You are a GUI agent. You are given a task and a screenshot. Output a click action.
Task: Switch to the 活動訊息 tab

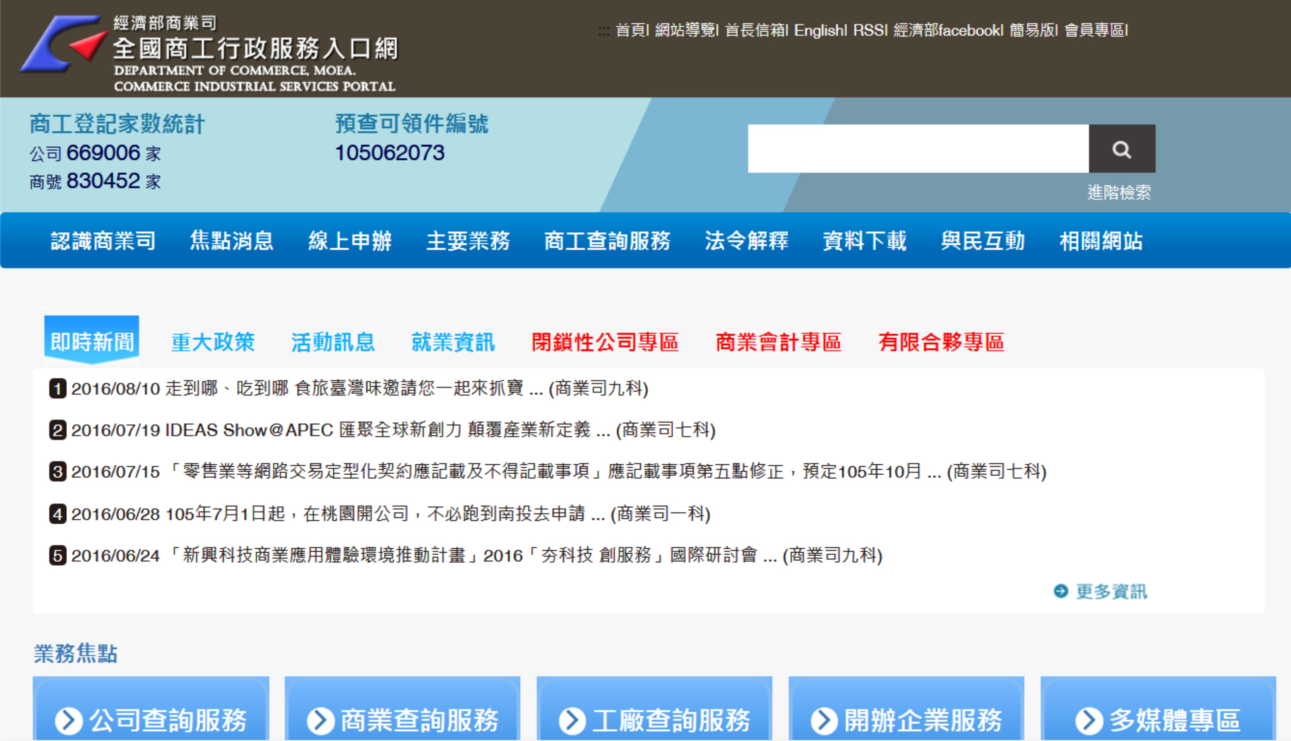[x=333, y=342]
